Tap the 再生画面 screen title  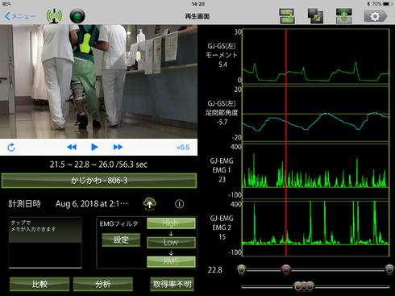pyautogui.click(x=197, y=16)
